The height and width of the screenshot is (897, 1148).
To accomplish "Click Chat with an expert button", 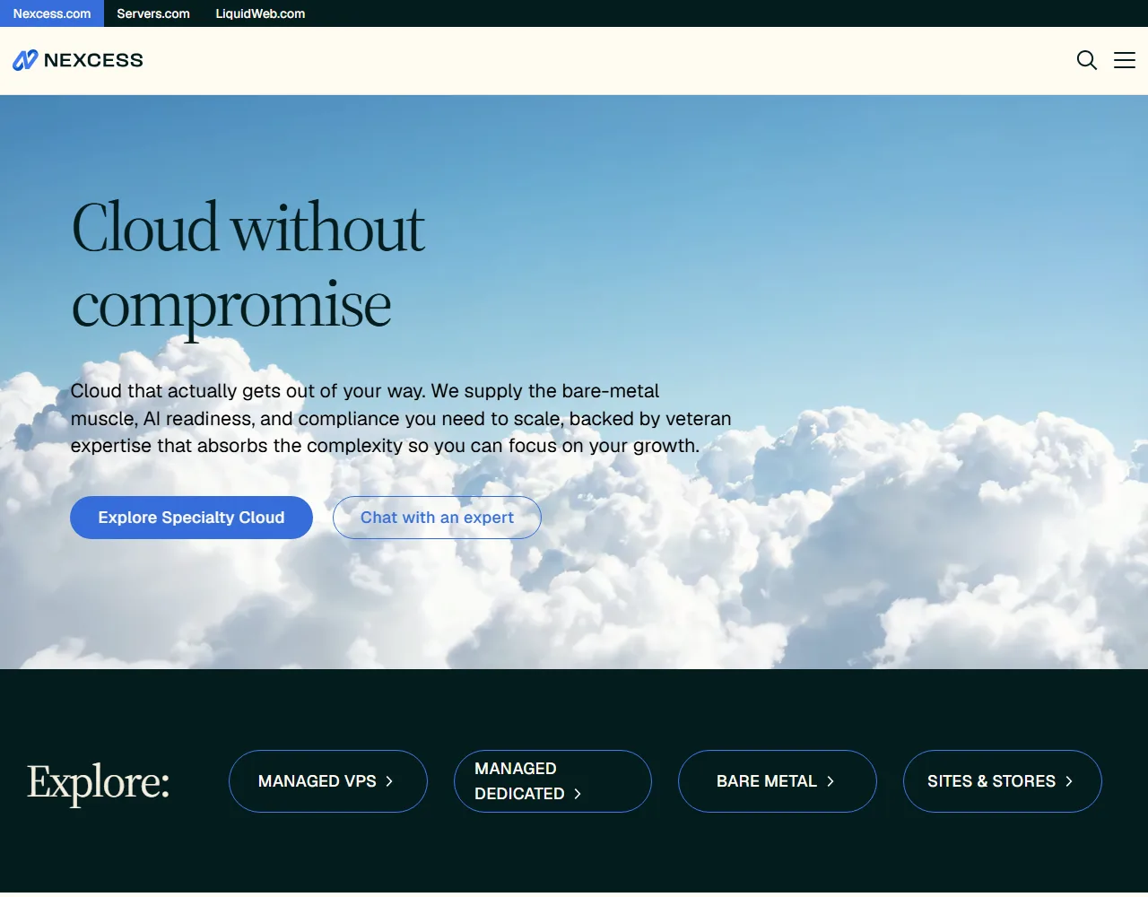I will click(437, 518).
